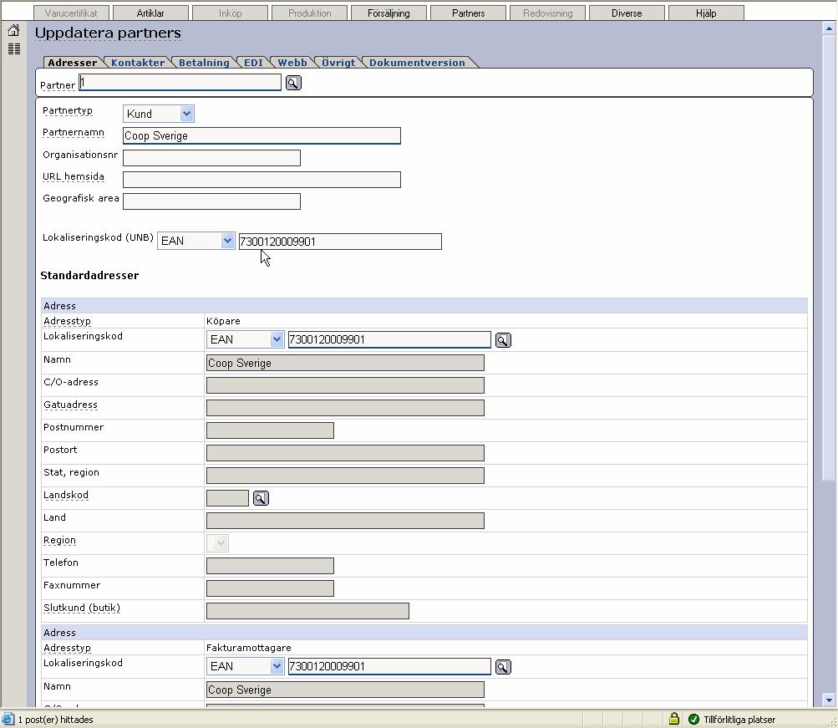Click into the Partner search field
Image resolution: width=838 pixels, height=728 pixels.
180,82
